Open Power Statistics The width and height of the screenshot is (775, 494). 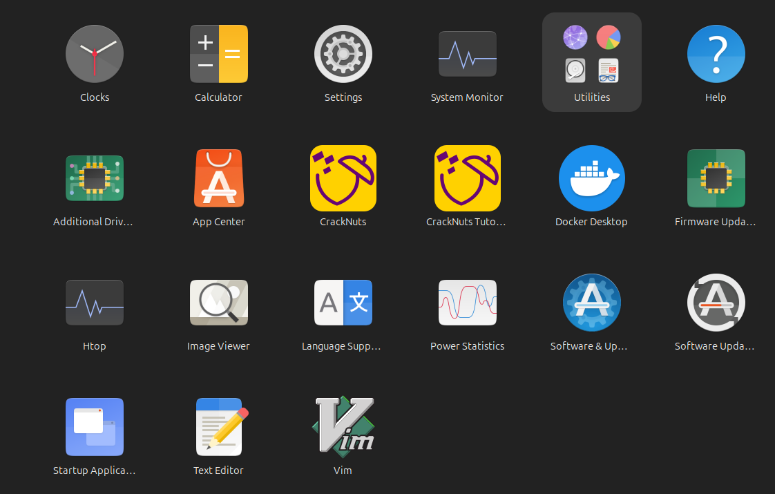(467, 303)
